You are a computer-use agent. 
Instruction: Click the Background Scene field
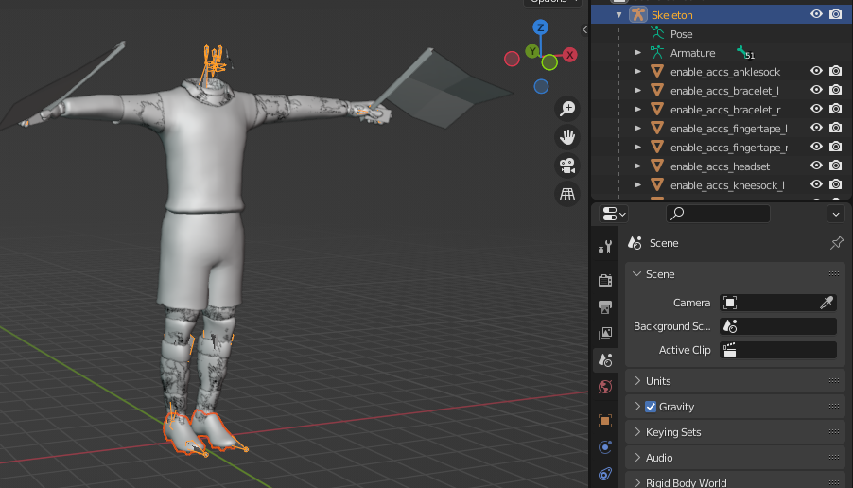point(778,326)
